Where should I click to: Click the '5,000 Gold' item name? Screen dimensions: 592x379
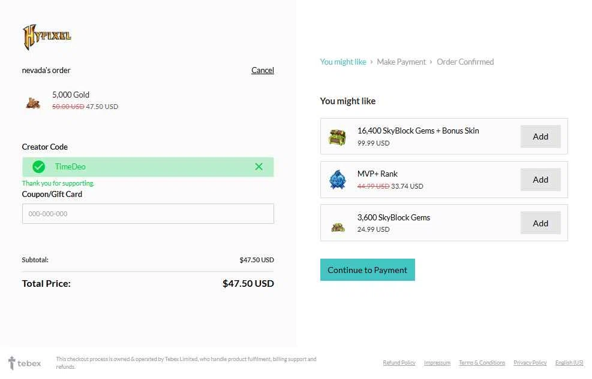tap(71, 95)
